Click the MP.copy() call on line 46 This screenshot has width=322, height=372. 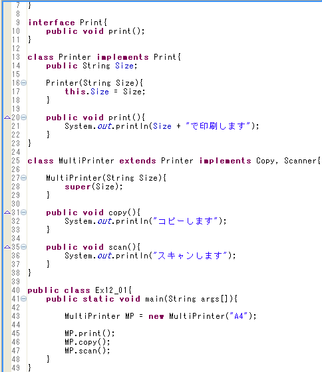click(x=87, y=342)
